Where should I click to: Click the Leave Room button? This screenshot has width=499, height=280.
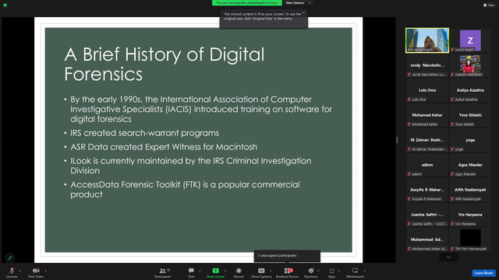pyautogui.click(x=483, y=273)
